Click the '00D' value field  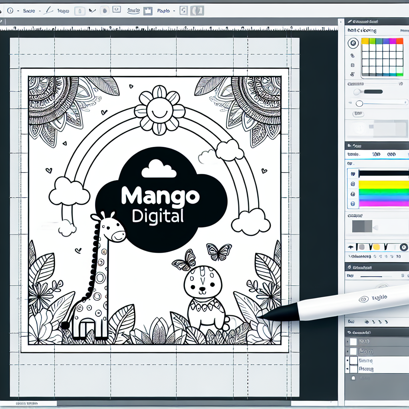click(x=391, y=155)
